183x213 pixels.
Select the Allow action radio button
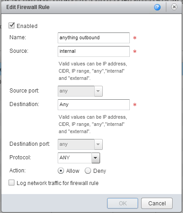point(61,171)
